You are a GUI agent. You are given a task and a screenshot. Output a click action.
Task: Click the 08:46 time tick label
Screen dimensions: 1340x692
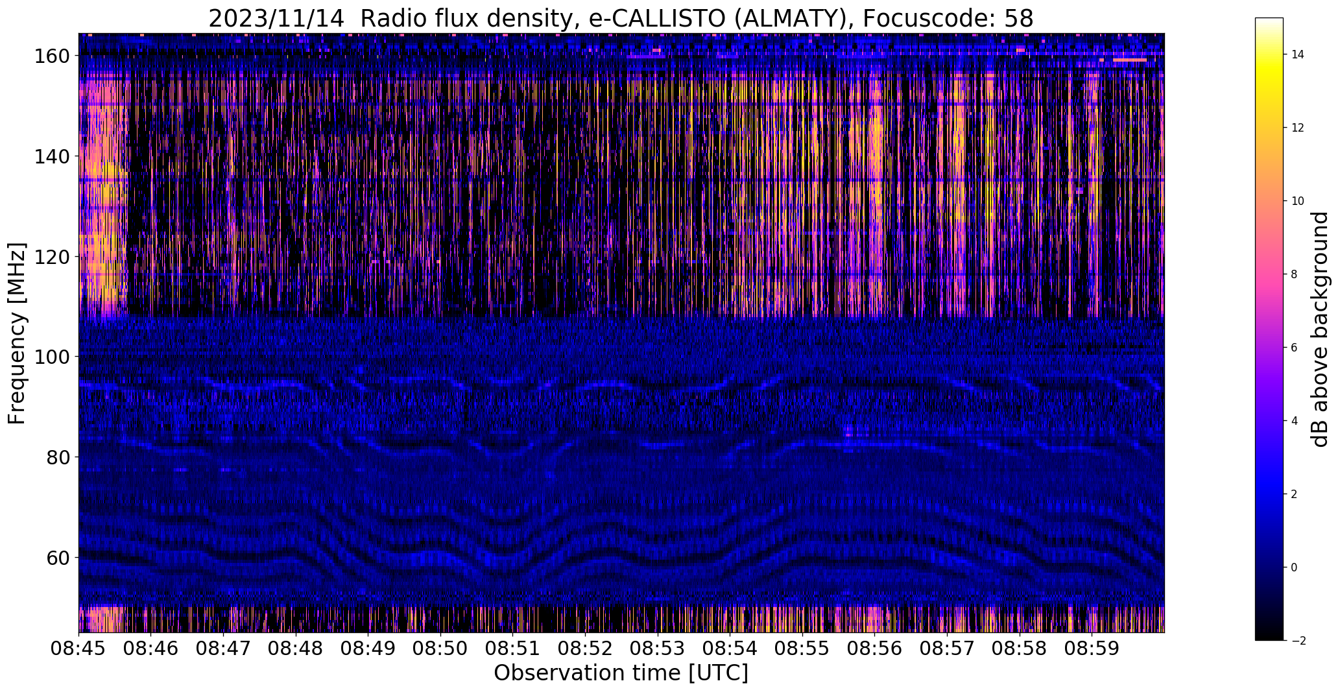[x=151, y=648]
